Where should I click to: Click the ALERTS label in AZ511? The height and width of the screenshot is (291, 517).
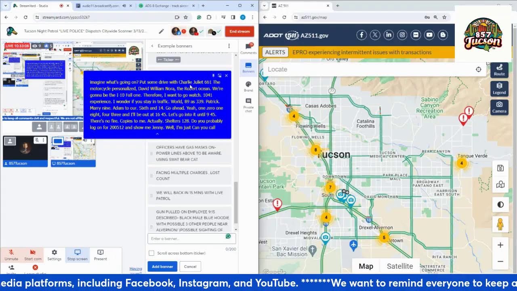click(275, 52)
